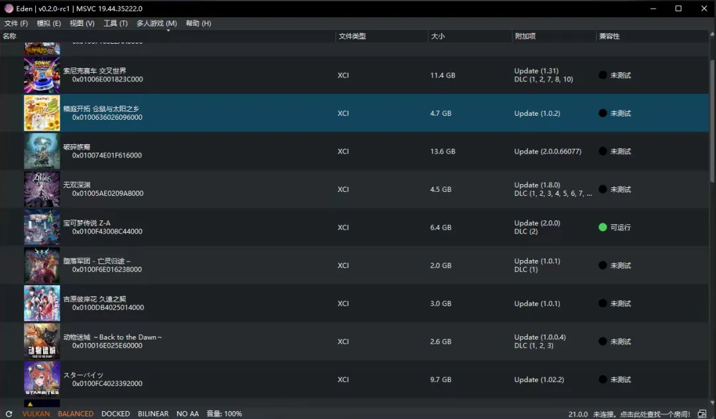Select the Sonic racing game cover thumbnail
716x419 pixels.
point(42,75)
